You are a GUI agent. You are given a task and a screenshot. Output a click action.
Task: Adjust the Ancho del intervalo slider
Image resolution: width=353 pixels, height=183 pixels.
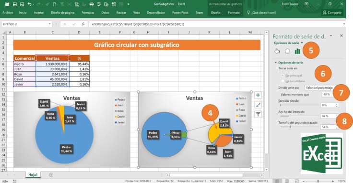coord(299,116)
